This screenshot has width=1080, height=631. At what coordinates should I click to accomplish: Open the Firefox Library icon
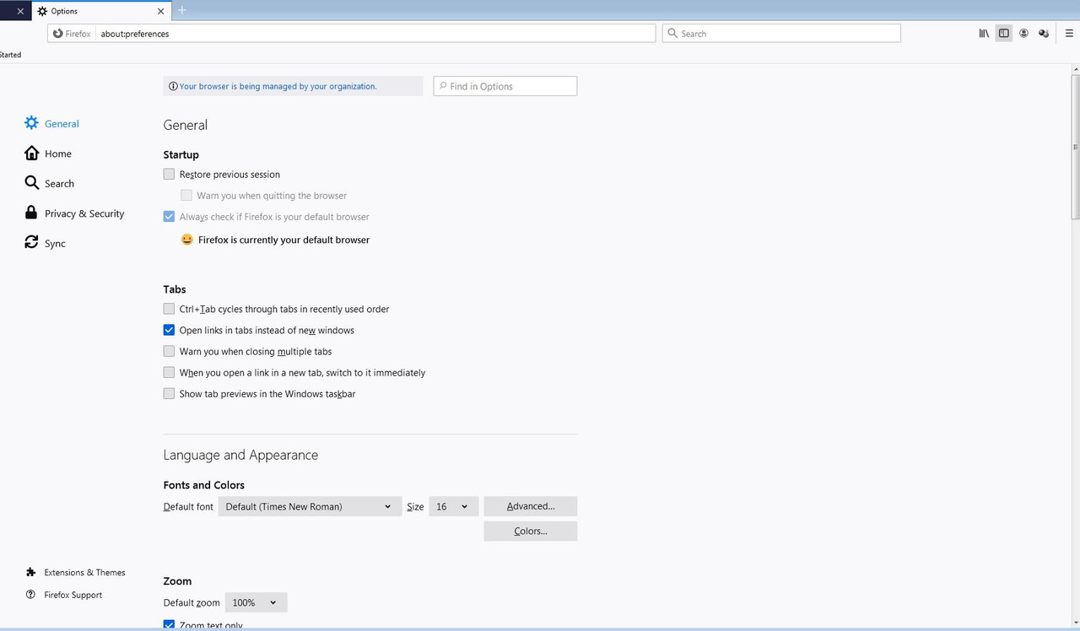pyautogui.click(x=983, y=33)
